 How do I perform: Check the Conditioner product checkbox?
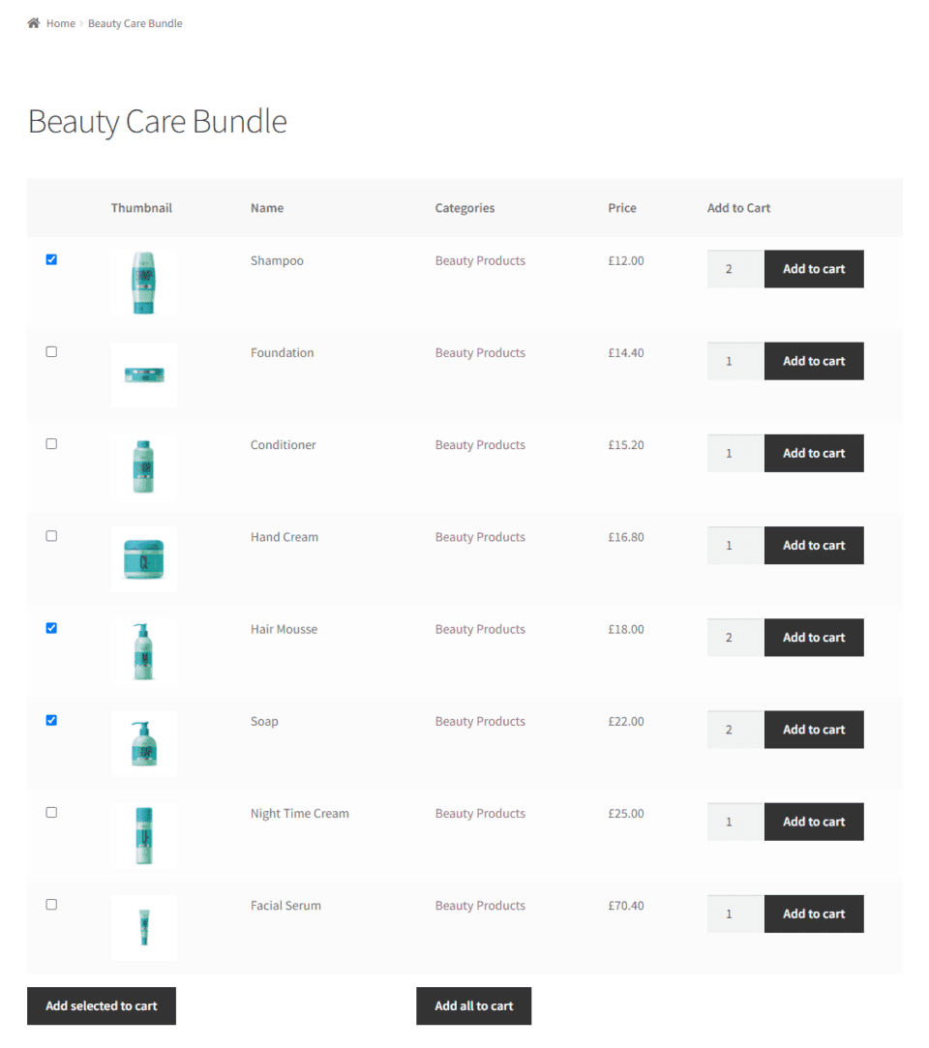[51, 443]
